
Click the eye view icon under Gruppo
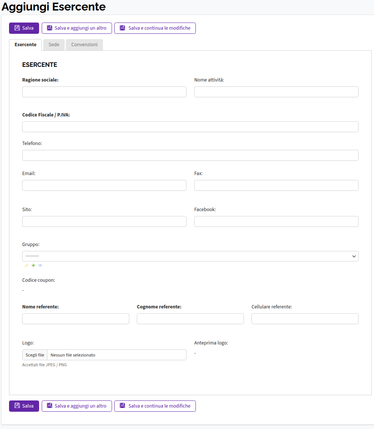(40, 265)
